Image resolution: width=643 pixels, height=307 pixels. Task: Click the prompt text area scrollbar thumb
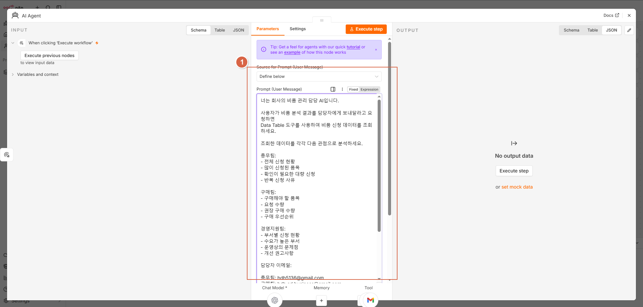pyautogui.click(x=379, y=166)
